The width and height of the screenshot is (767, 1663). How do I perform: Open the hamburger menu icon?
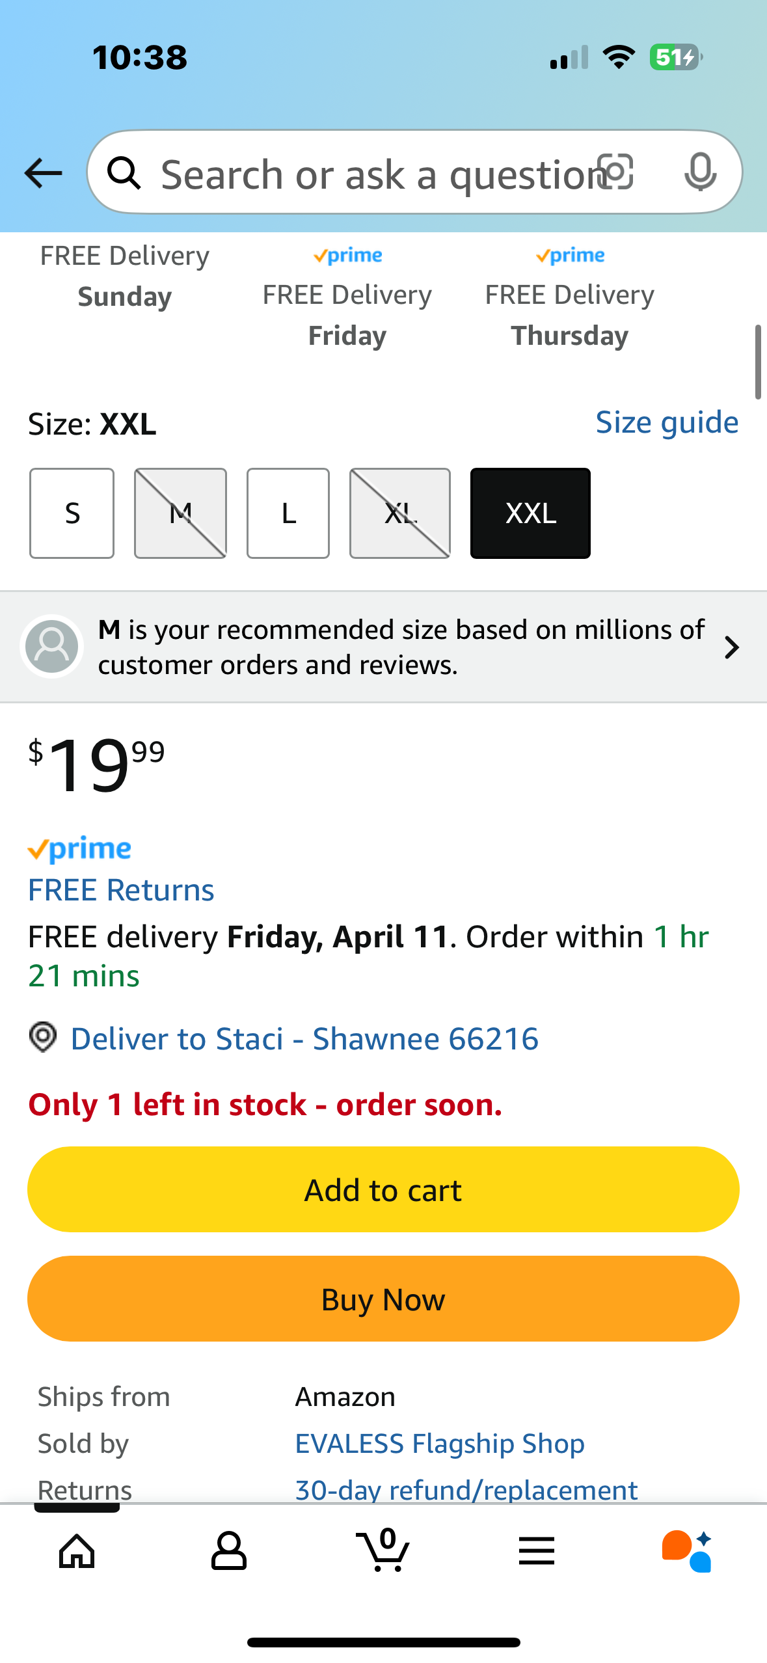pos(537,1551)
